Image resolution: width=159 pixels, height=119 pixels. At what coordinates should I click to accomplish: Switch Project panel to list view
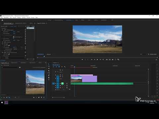4,97
